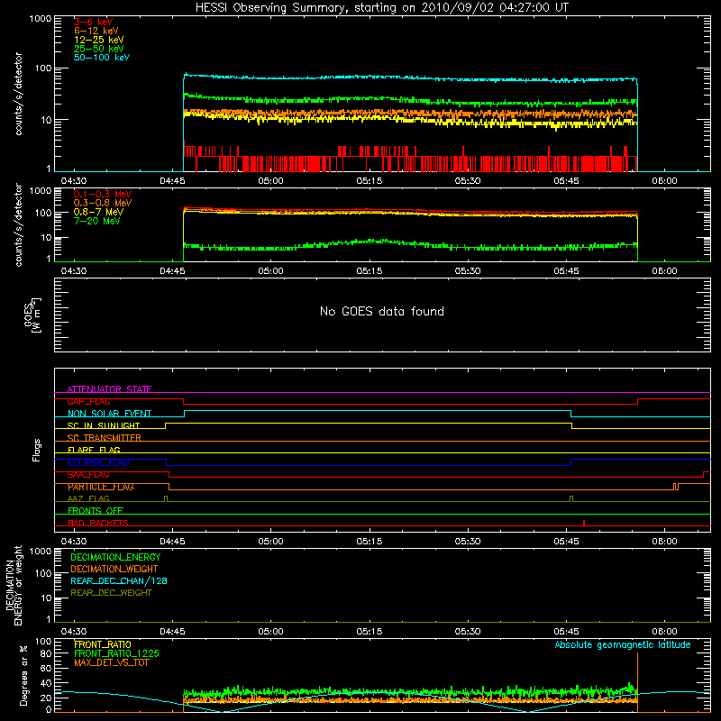Viewport: 721px width, 721px height.
Task: Select the FRONTS_OFF flag label
Action: (96, 511)
